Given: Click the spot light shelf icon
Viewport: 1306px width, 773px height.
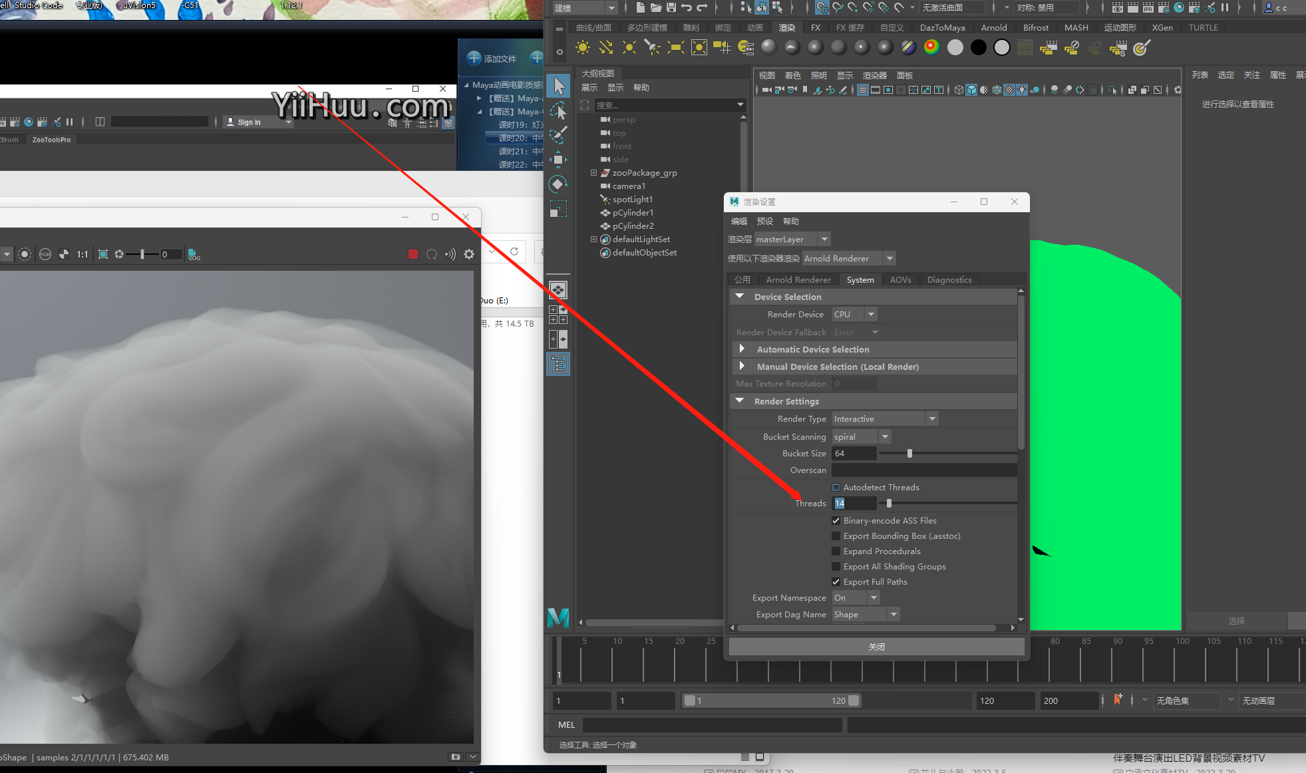Looking at the screenshot, I should pyautogui.click(x=652, y=47).
